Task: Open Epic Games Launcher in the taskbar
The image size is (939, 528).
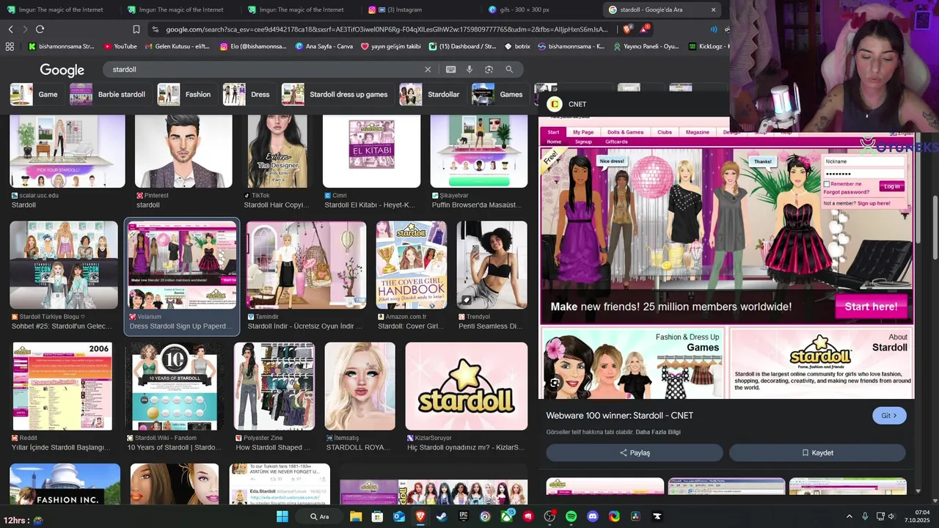Action: pos(463,516)
